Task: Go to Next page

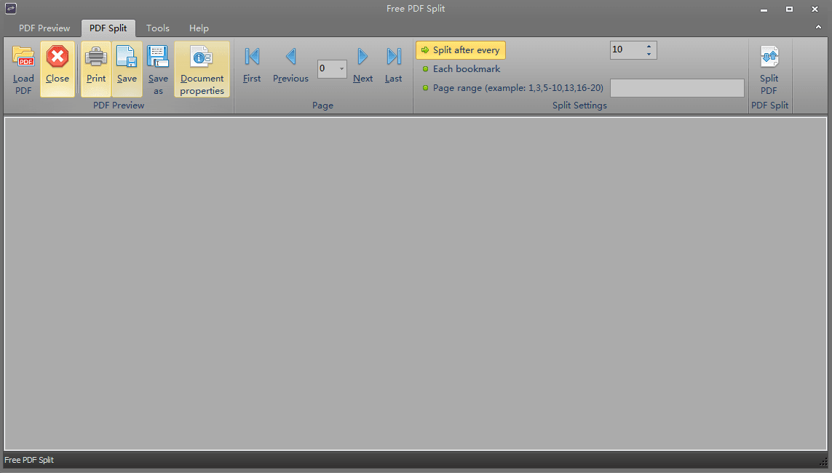Action: [363, 65]
